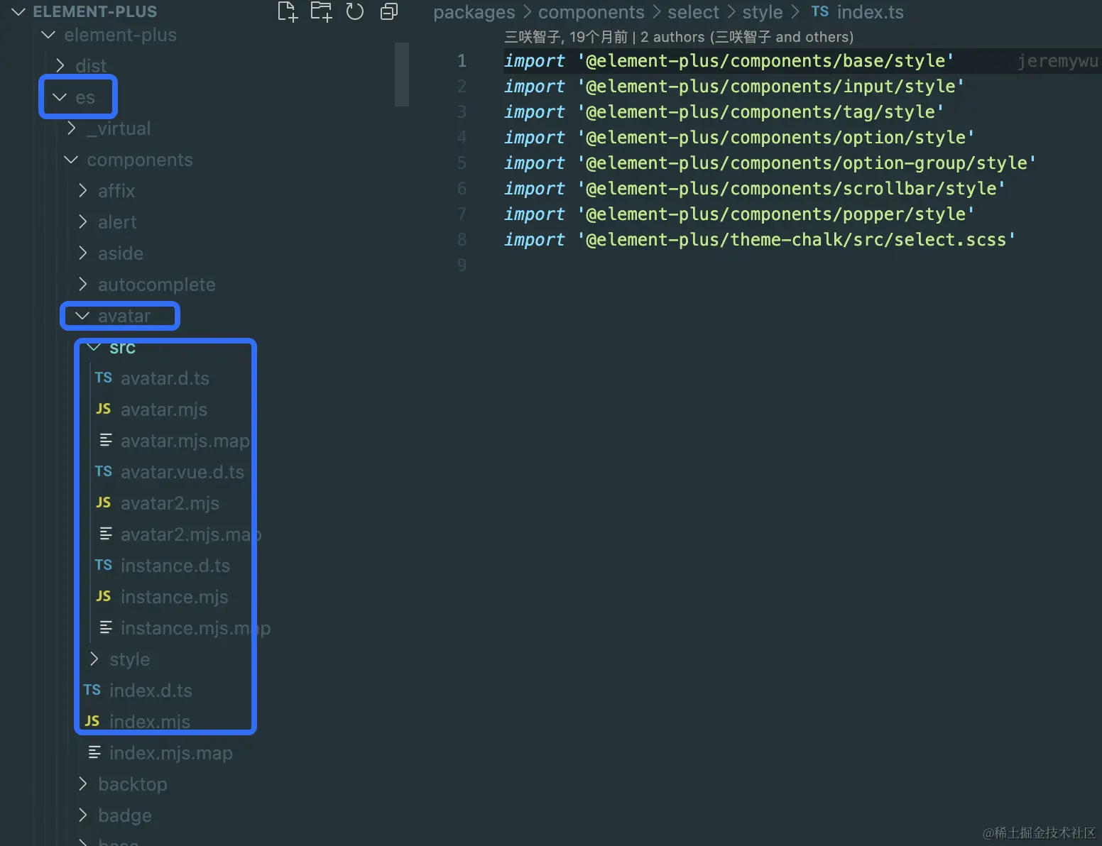
Task: Open the instance.mjs file
Action: click(175, 597)
